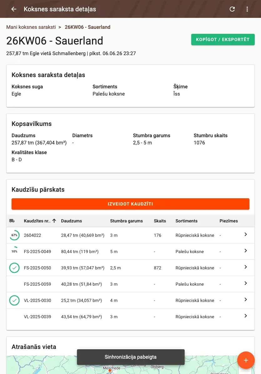Open details chevron for pile VL-2025-0039
This screenshot has width=261, height=374.
pos(245,316)
